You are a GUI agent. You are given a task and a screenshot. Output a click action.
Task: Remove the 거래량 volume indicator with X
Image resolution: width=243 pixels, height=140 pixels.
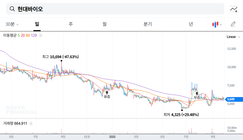point(31,124)
